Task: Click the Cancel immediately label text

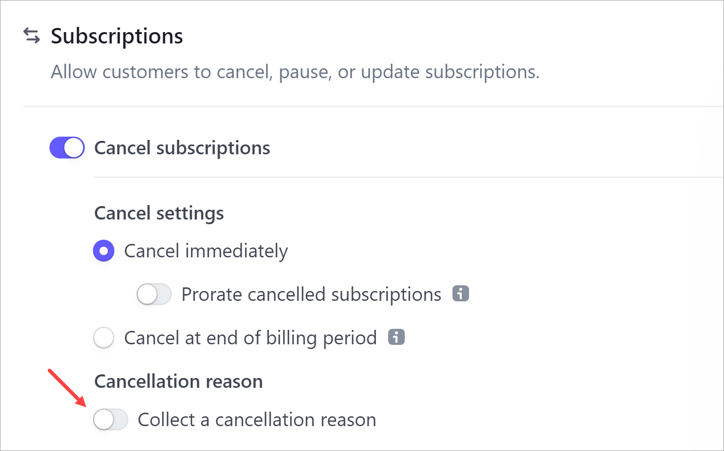Action: click(x=206, y=251)
